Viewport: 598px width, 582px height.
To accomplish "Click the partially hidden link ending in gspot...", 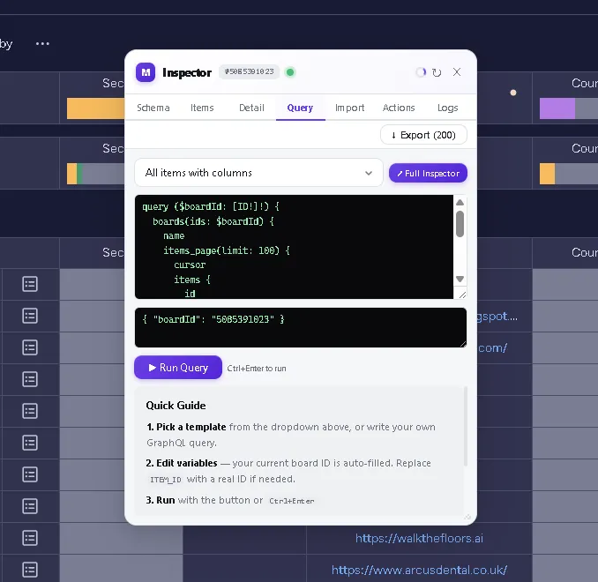I will pyautogui.click(x=497, y=317).
